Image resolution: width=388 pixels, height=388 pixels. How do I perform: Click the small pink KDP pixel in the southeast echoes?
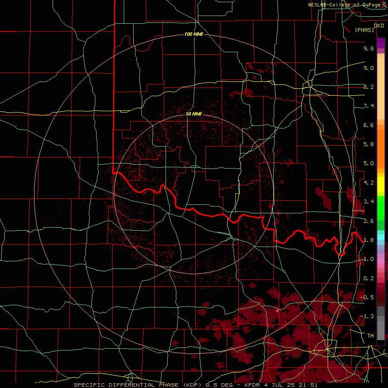[x=277, y=310]
